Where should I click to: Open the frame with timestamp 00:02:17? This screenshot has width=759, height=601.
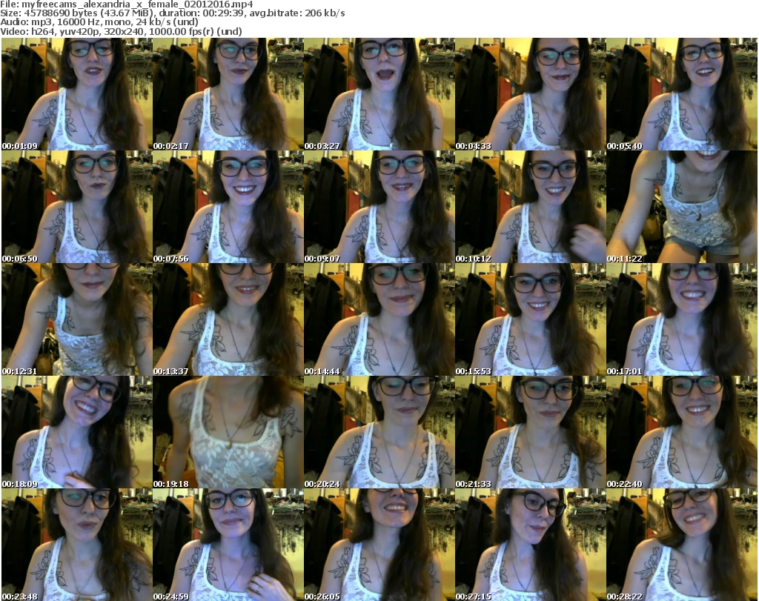point(228,94)
